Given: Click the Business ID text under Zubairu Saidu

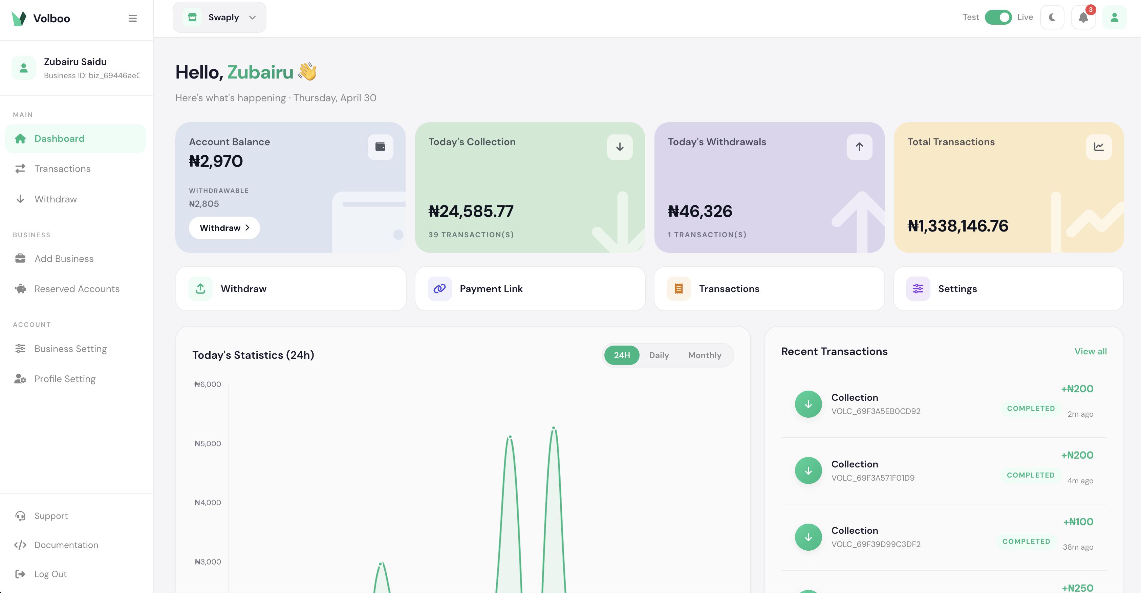Looking at the screenshot, I should (x=92, y=76).
